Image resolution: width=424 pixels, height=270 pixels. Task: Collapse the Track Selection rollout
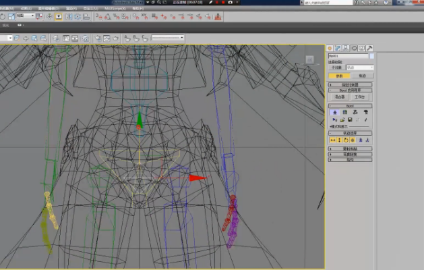[x=351, y=133]
